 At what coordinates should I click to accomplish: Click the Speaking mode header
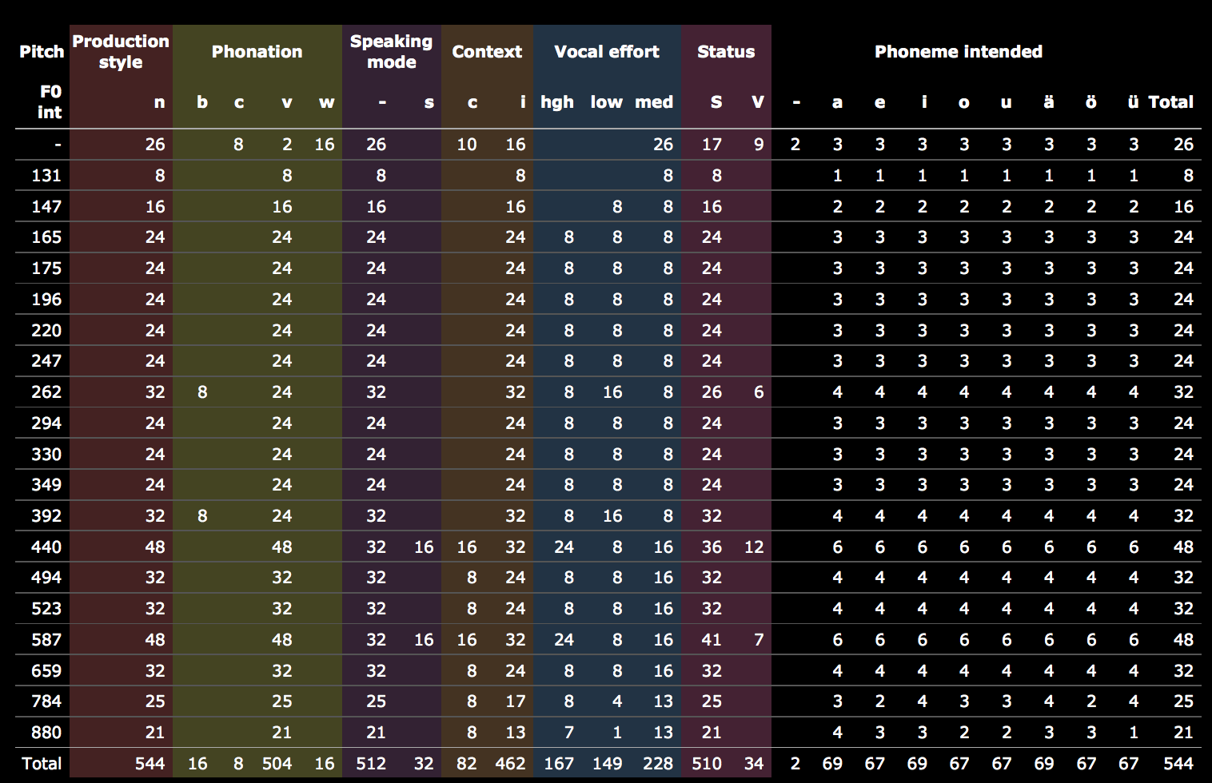(x=391, y=52)
